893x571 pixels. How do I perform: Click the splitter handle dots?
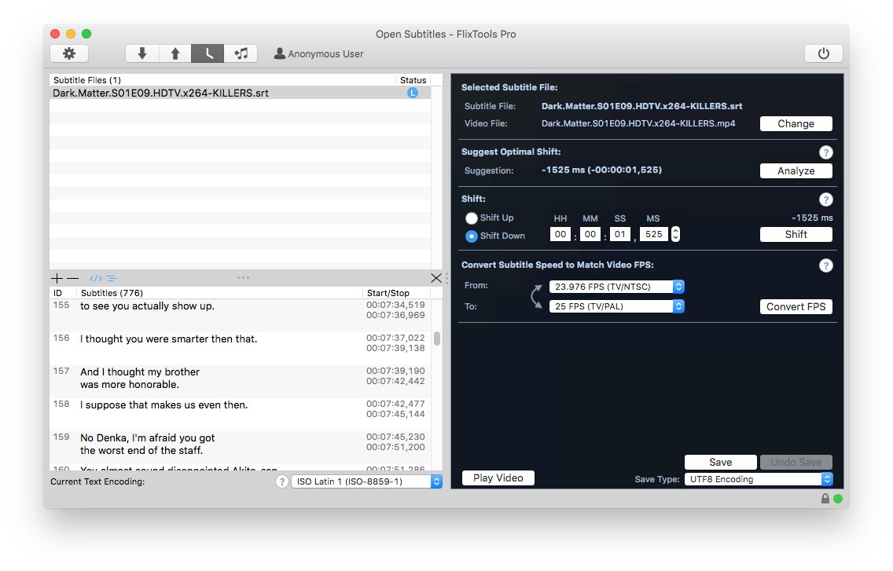click(243, 278)
